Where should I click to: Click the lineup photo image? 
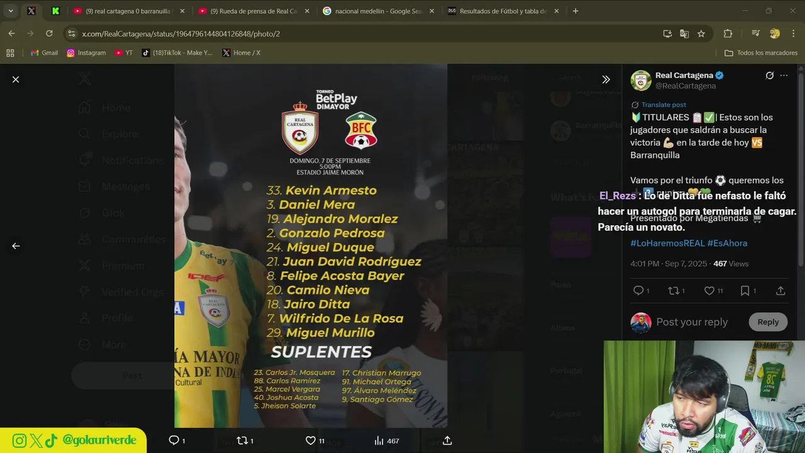coord(311,246)
